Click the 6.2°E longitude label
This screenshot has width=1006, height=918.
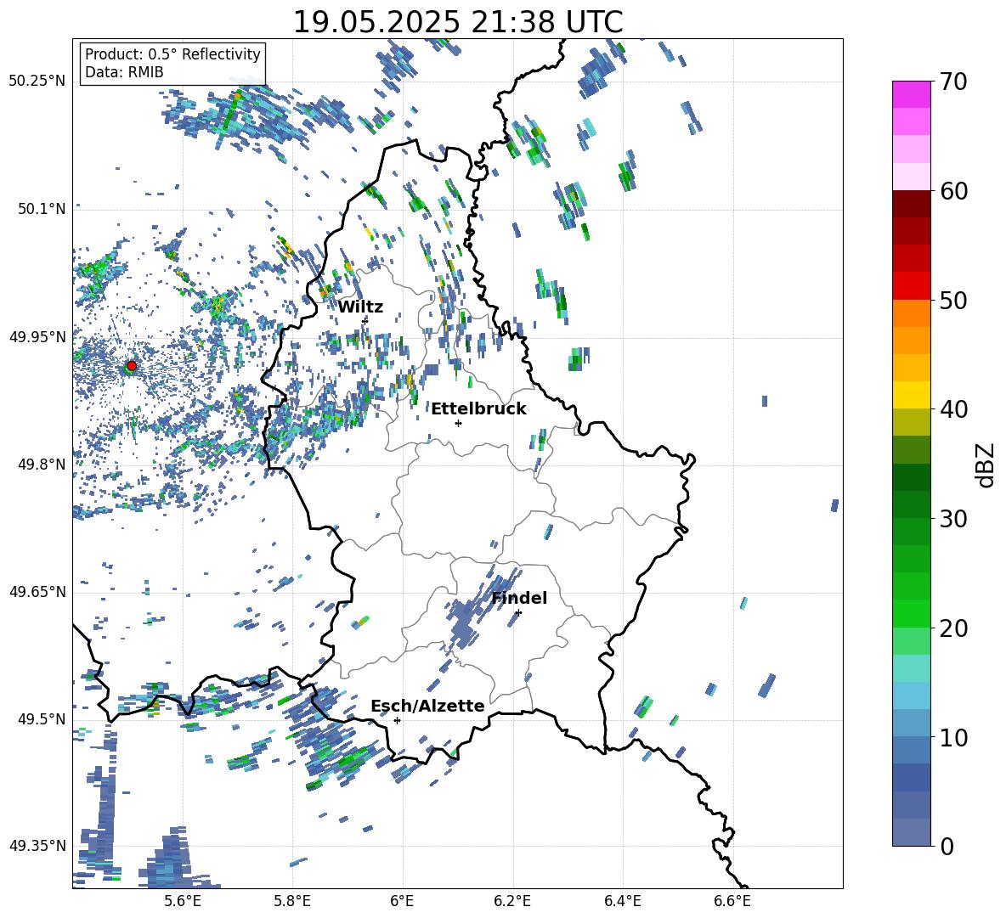[x=512, y=901]
